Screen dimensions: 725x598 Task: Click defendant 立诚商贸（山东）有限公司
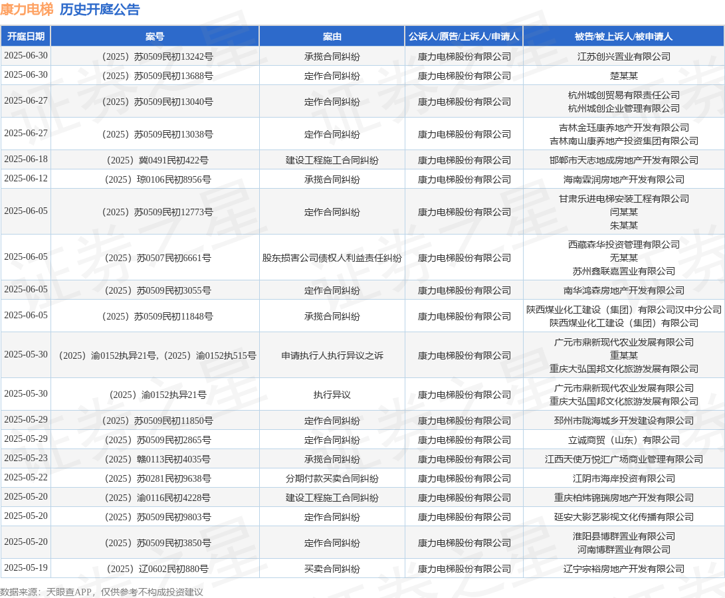pos(624,440)
